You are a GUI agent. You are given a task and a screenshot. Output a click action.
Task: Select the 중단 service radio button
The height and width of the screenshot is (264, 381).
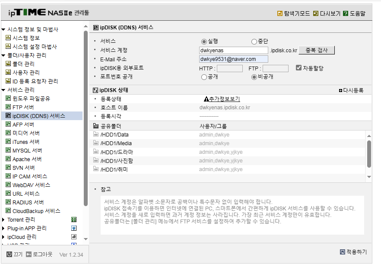point(254,41)
